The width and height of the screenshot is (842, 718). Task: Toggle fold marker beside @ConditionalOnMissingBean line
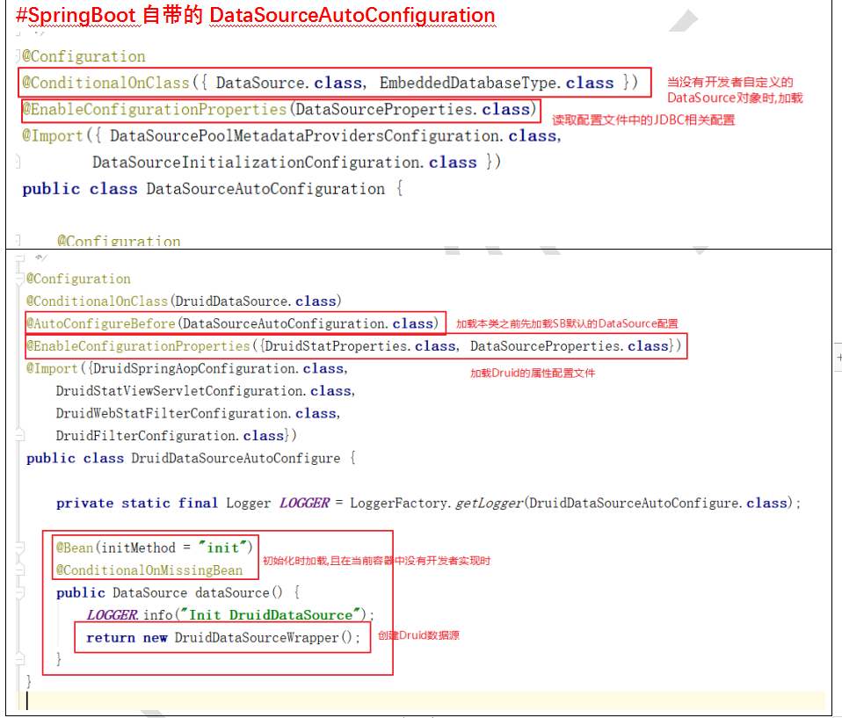click(20, 569)
